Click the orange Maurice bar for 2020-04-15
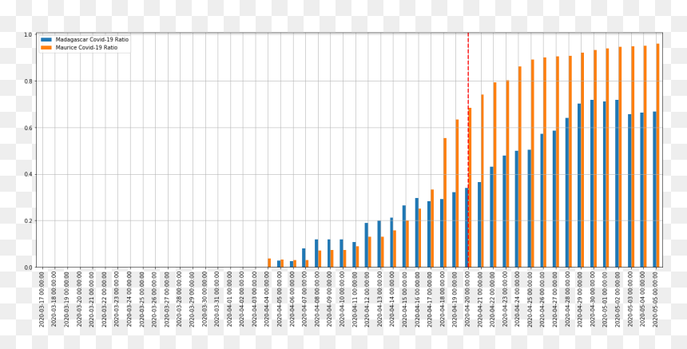The width and height of the screenshot is (687, 349). tap(407, 244)
